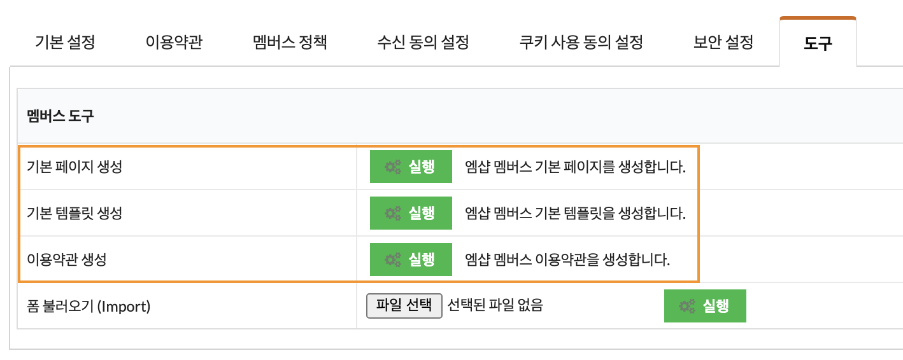Image resolution: width=903 pixels, height=360 pixels.
Task: Open the 이용약관 tab
Action: tap(174, 43)
